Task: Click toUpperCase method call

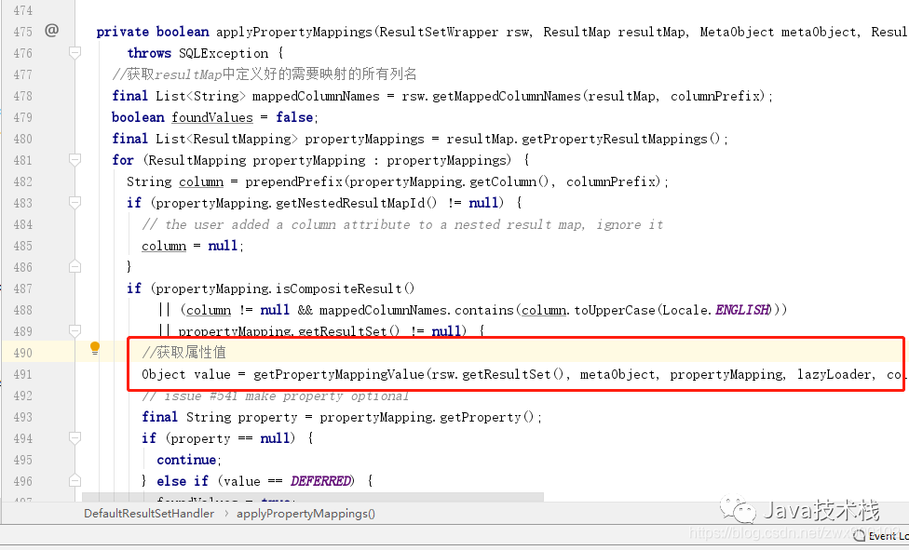Action: tap(615, 310)
